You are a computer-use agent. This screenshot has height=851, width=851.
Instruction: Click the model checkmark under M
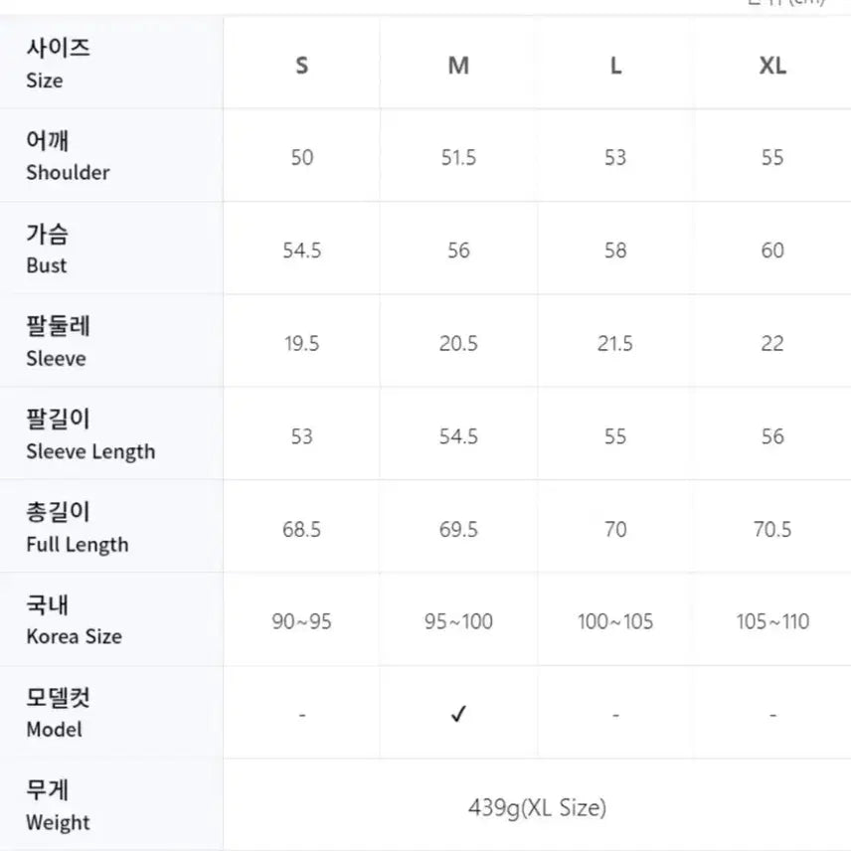click(x=458, y=714)
